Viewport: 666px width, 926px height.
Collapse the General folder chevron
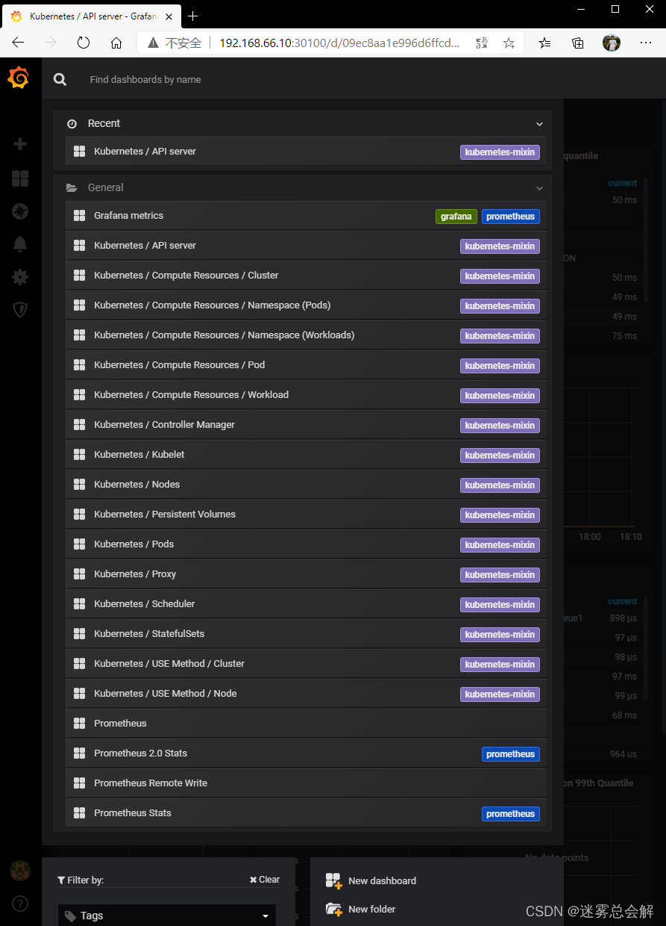(x=539, y=188)
